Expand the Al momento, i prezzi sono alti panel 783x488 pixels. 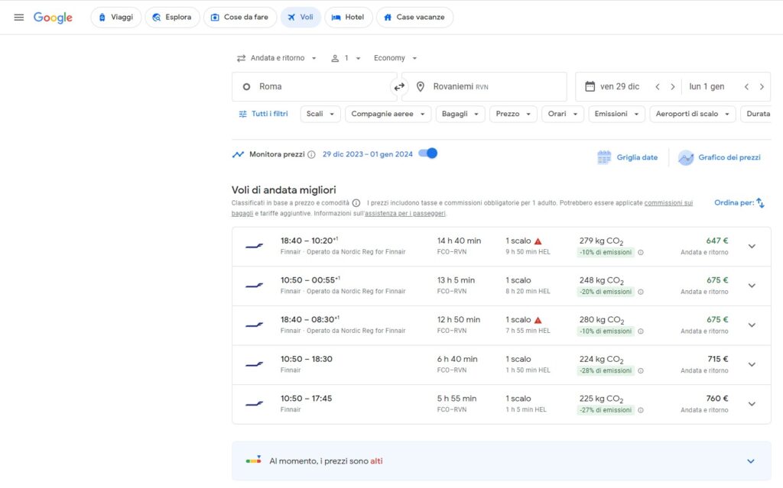tap(502, 461)
